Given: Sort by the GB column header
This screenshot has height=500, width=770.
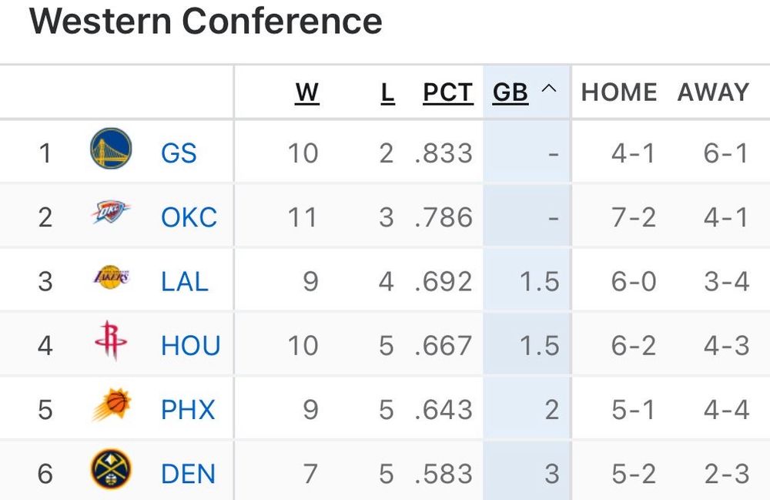Looking at the screenshot, I should [x=511, y=92].
